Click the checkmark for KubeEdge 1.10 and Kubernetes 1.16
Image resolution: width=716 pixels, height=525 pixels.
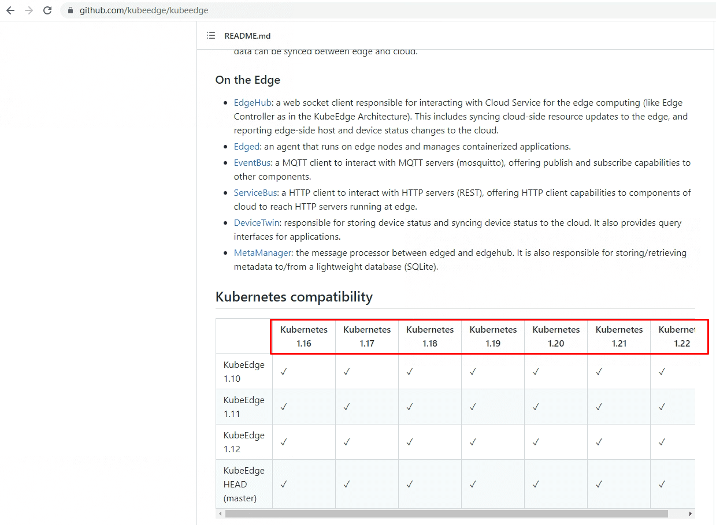[x=284, y=372]
